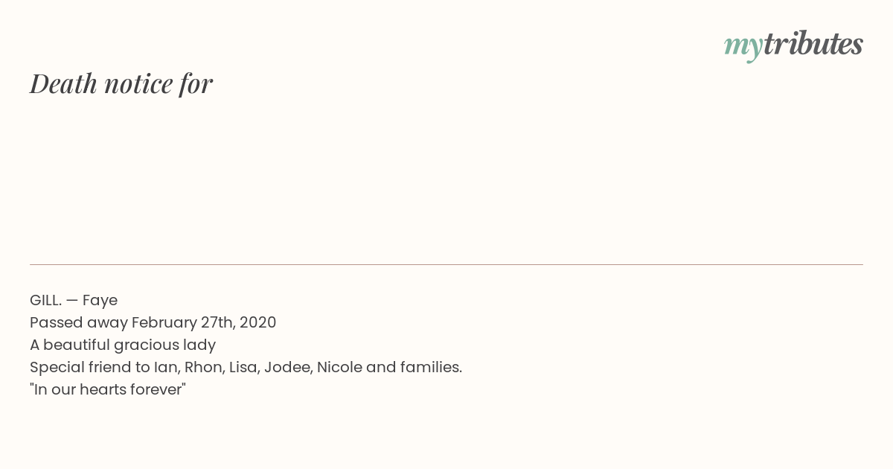Select the "In our hearts forever" quote
This screenshot has width=893, height=469.
click(x=108, y=389)
